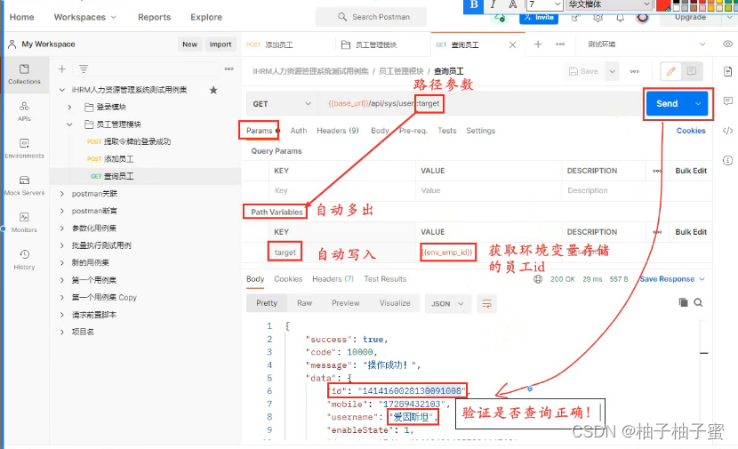Open font size dropdown in annotation toolbar
Screen dimensions: 738x449
[x=558, y=4]
